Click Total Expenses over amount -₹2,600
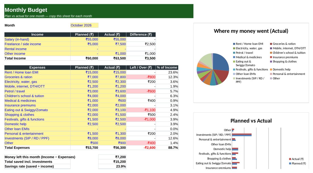The height and width of the screenshot is (173, 313). [141, 148]
